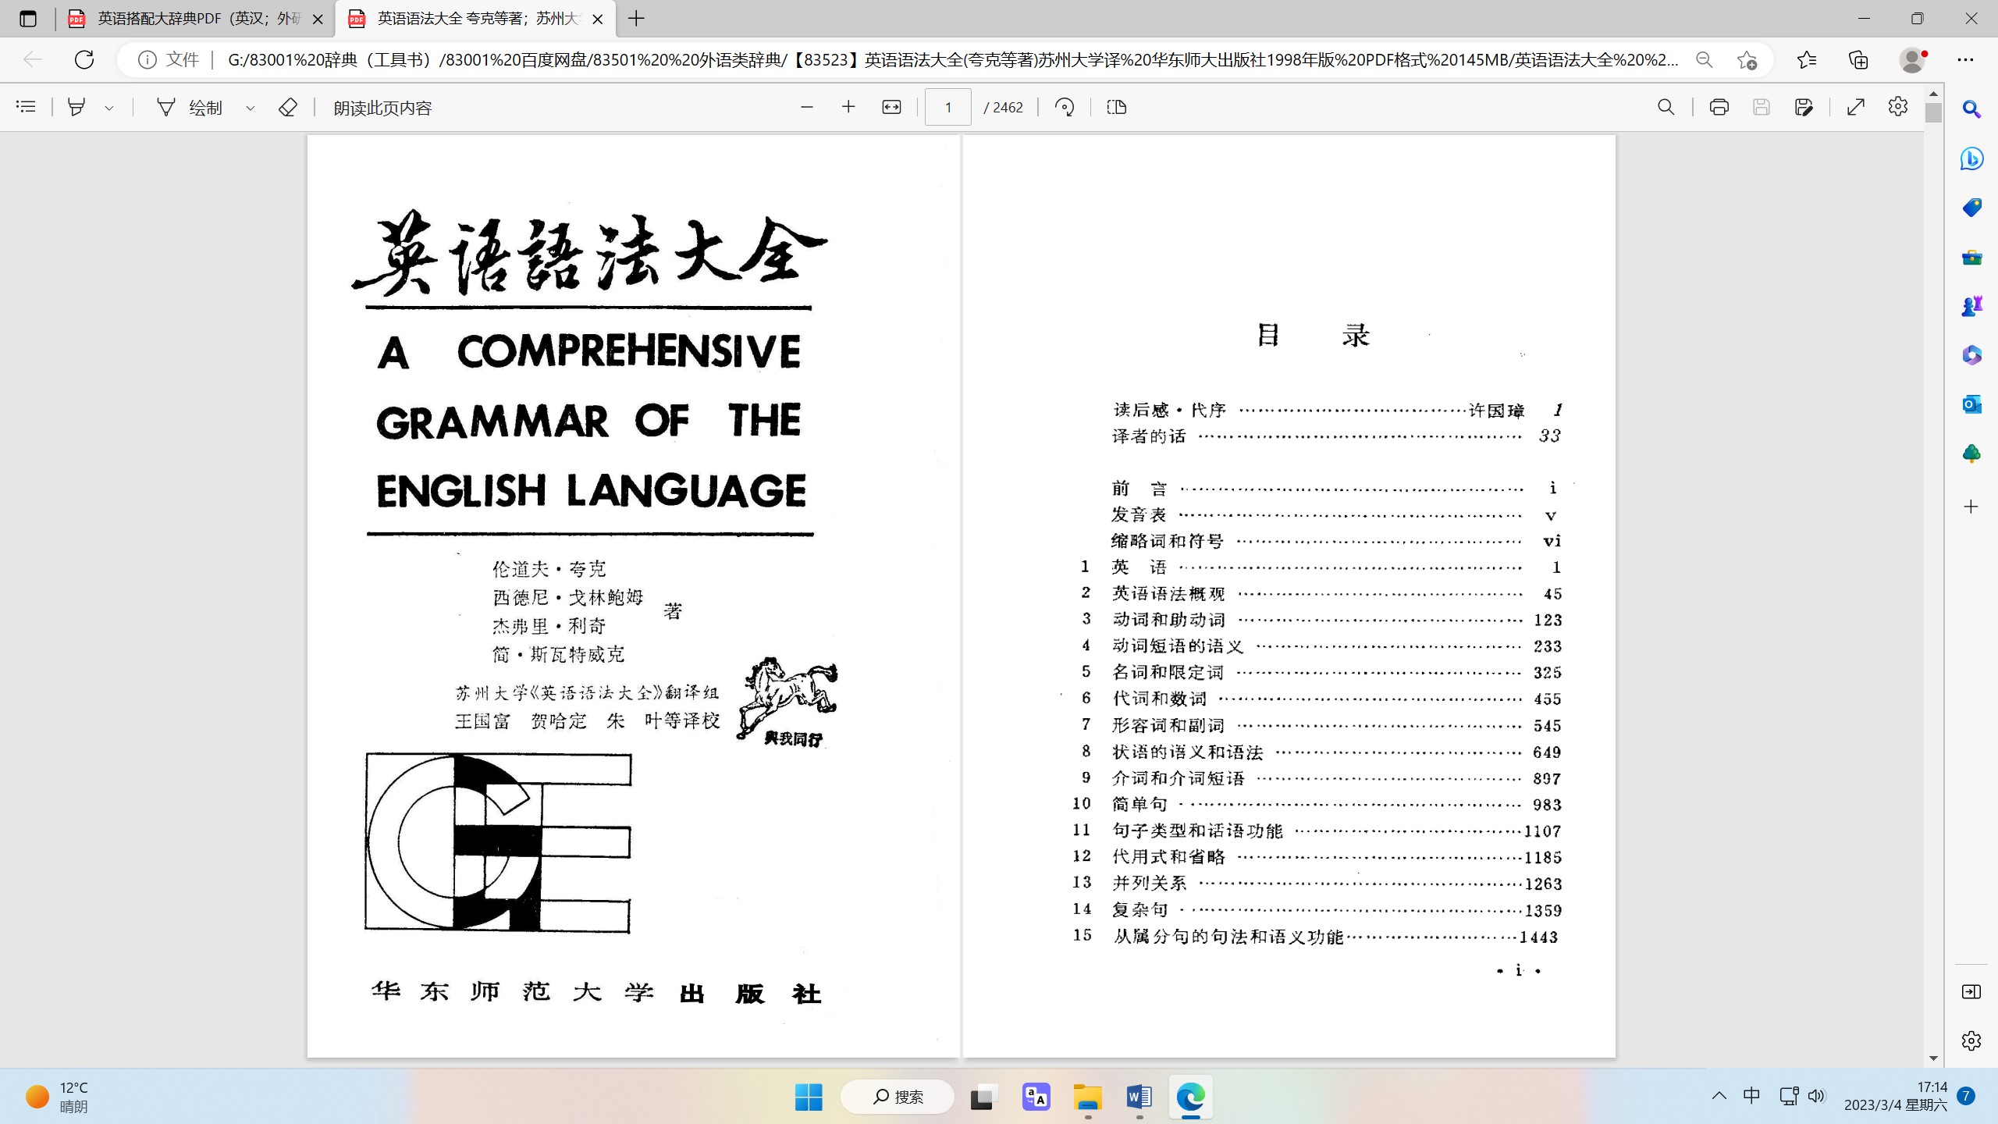This screenshot has height=1124, width=1998.
Task: Open Tools briefcase in sidebar
Action: (x=1971, y=257)
